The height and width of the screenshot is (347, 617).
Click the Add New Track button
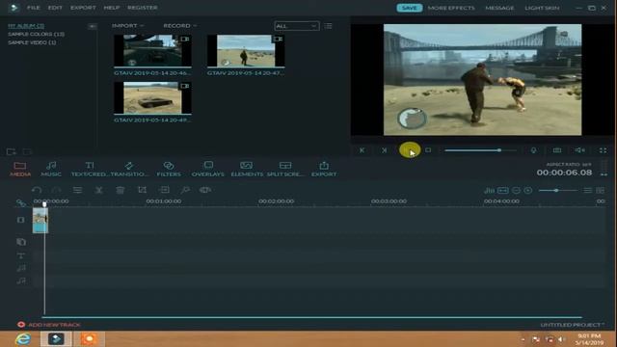tap(49, 325)
